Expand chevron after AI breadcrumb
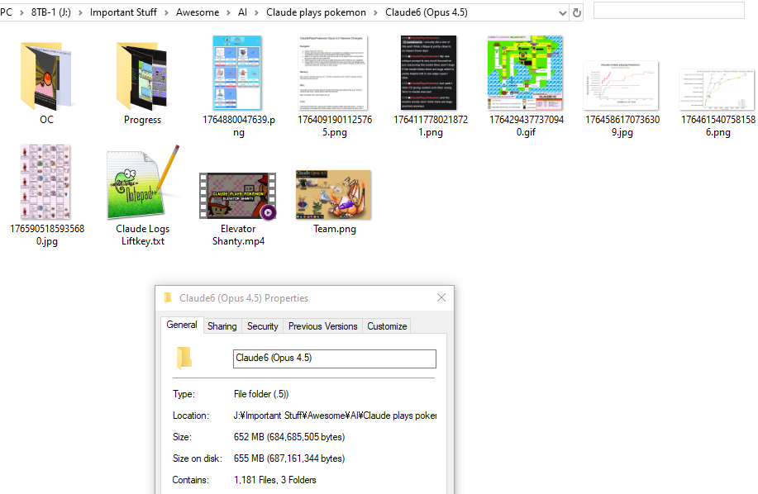The image size is (758, 494). (256, 13)
